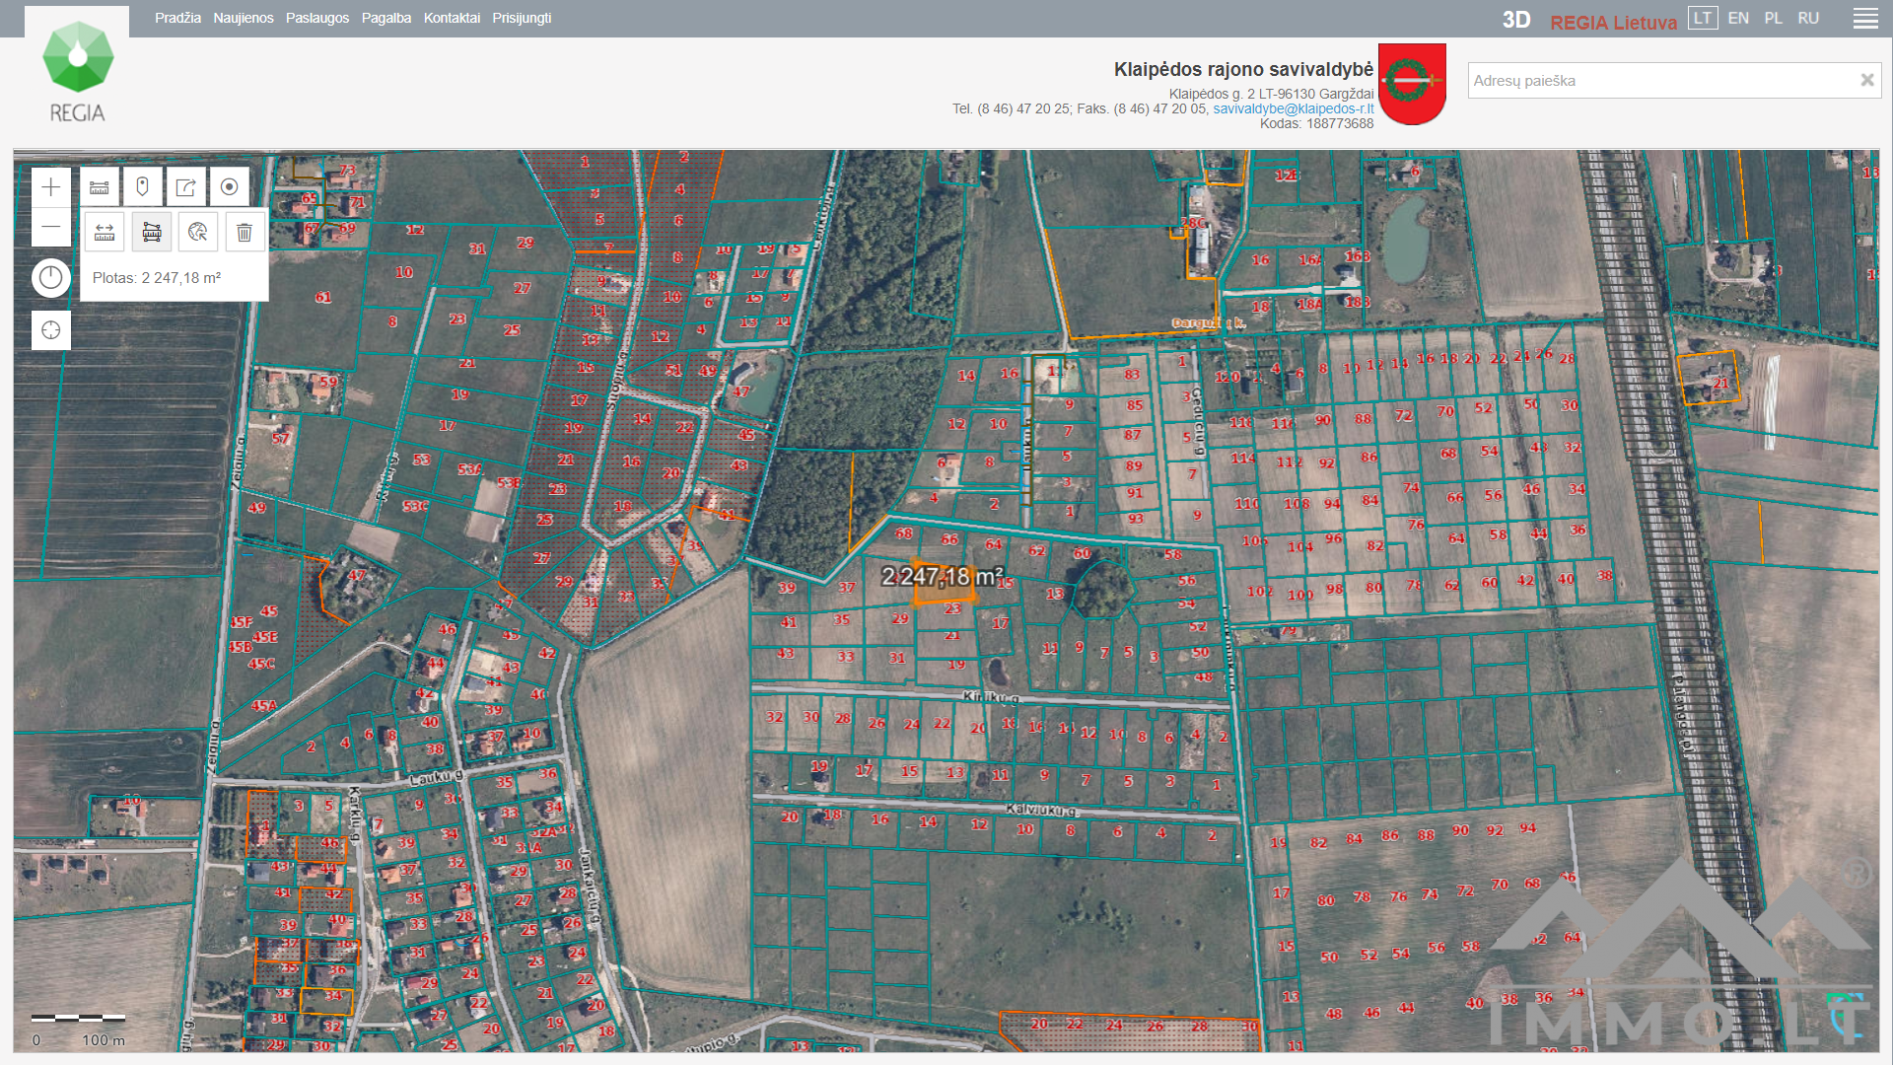Click Prisijungti to log in
This screenshot has height=1065, width=1893.
pyautogui.click(x=522, y=18)
